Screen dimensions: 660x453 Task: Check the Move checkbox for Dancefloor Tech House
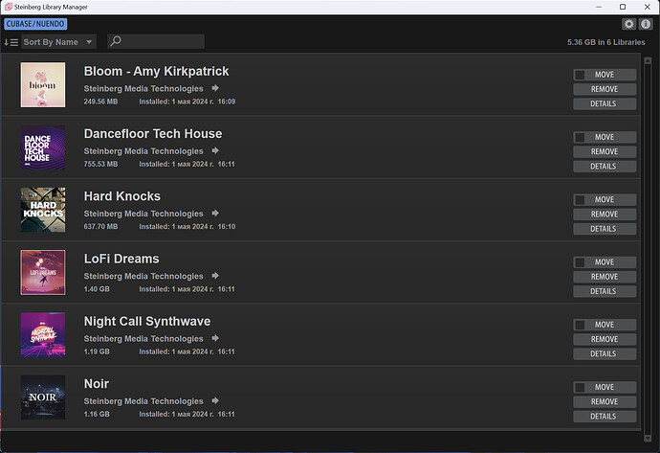580,137
